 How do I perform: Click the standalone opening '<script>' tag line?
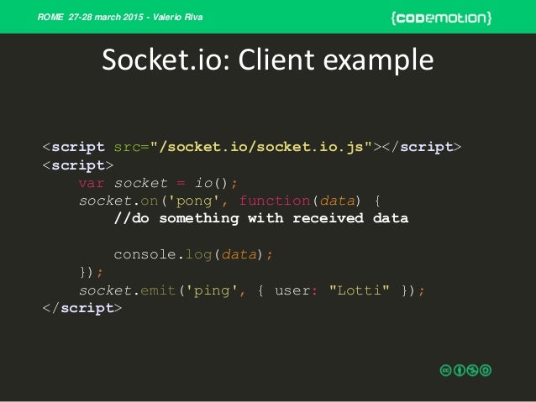(77, 165)
